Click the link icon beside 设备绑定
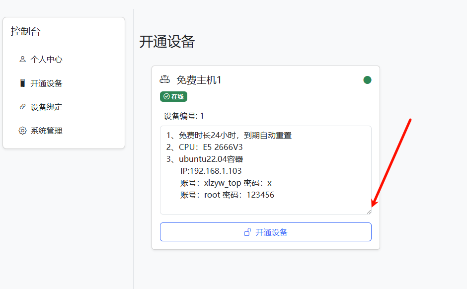This screenshot has width=467, height=289. [22, 107]
